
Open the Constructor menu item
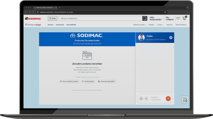click(x=60, y=25)
